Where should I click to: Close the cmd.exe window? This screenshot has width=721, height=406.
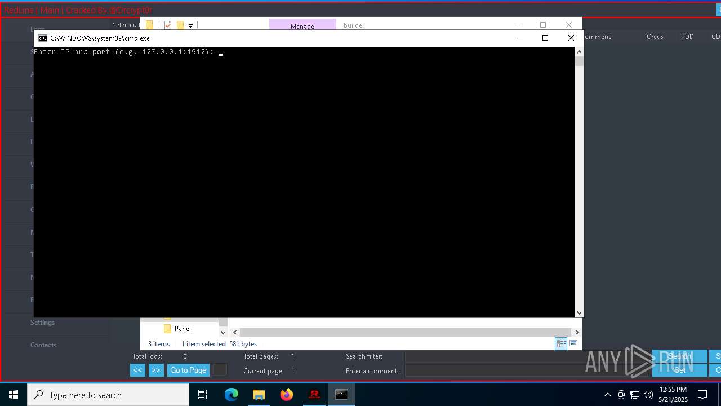pos(571,38)
